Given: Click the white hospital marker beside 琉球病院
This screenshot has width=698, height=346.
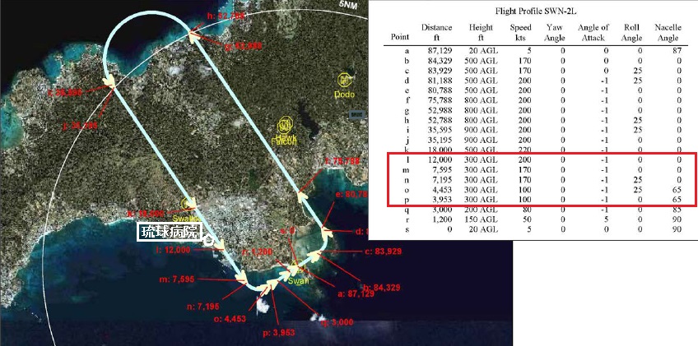Looking at the screenshot, I should [208, 239].
